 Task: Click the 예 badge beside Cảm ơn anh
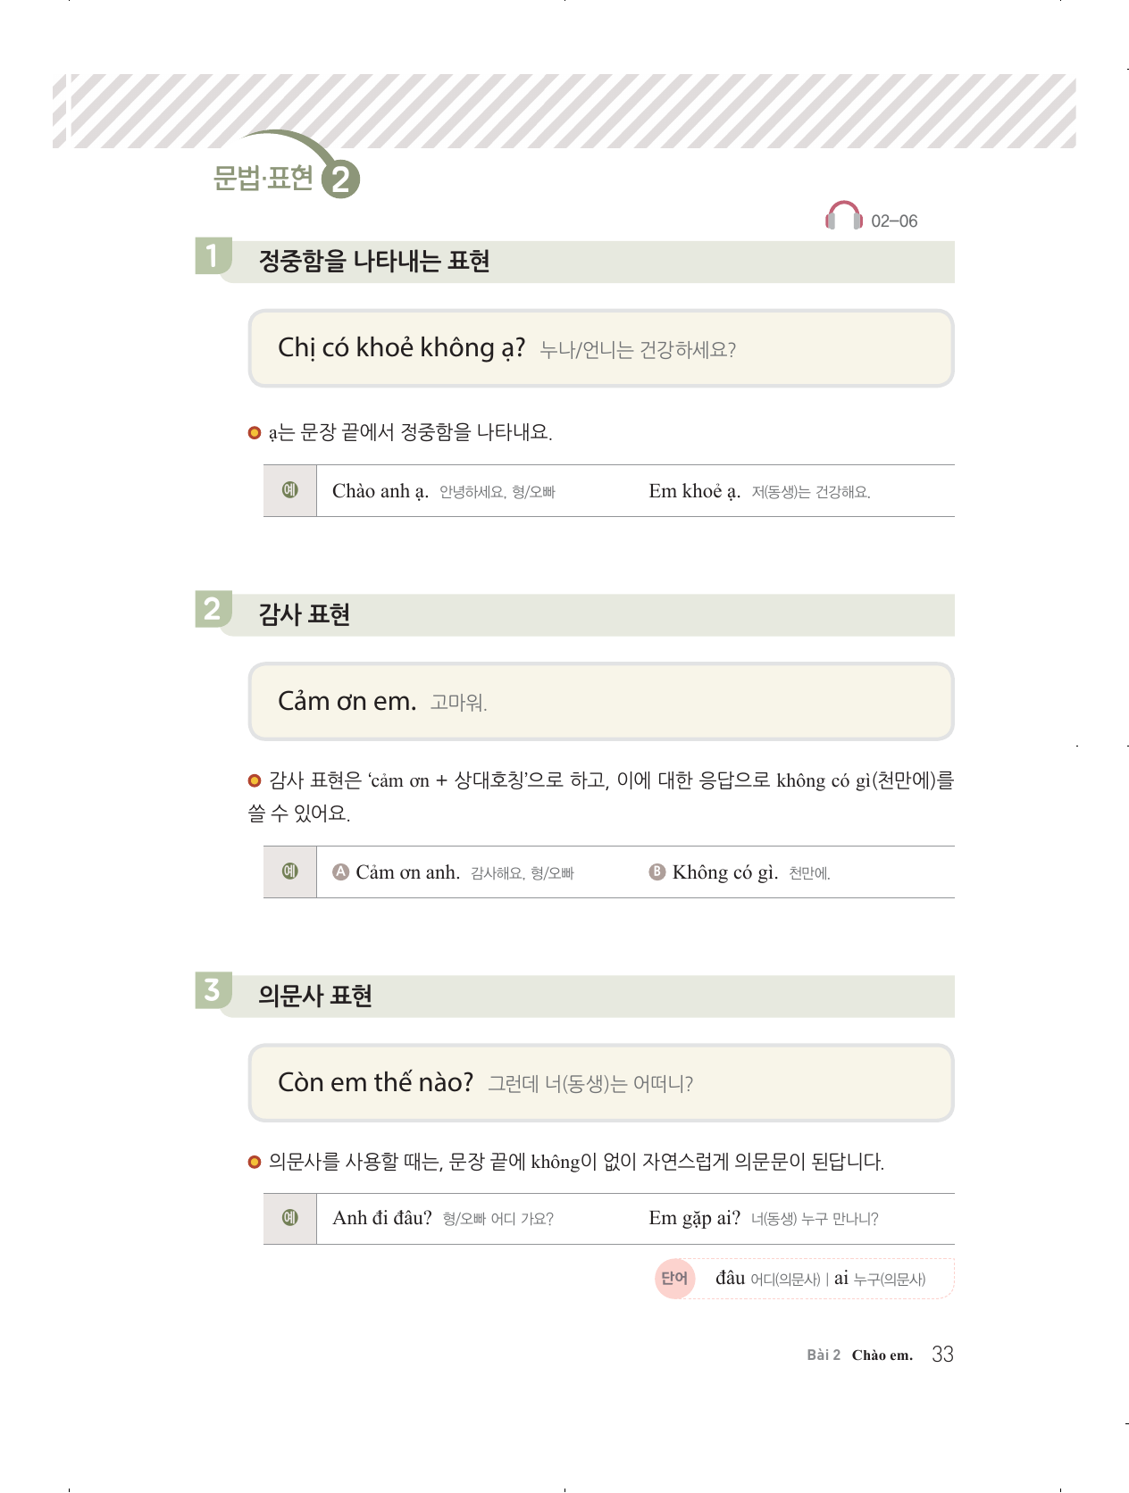[x=290, y=872]
